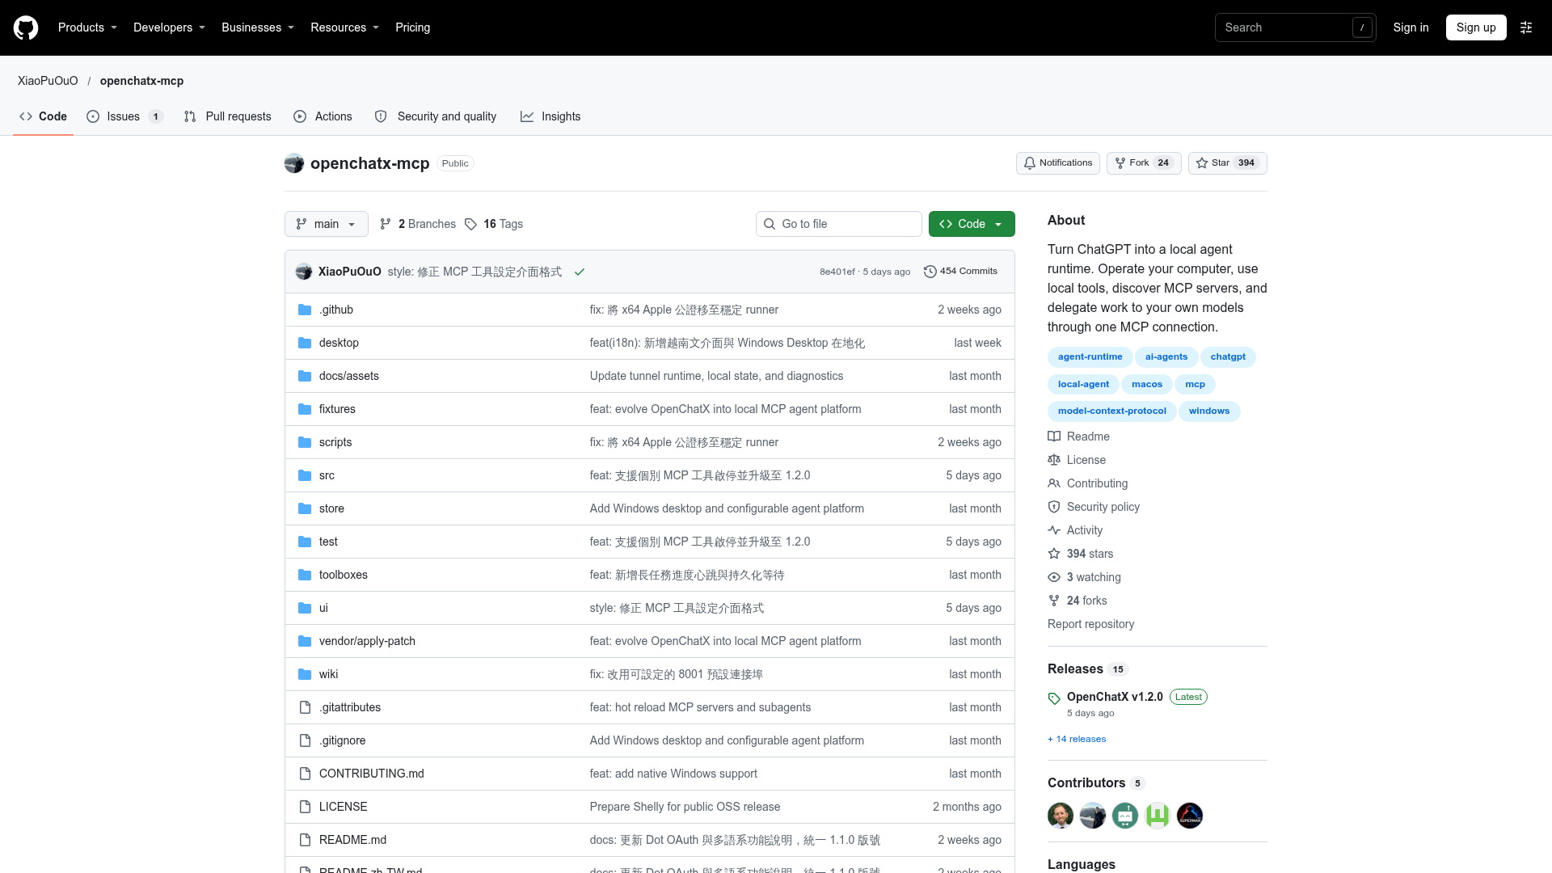Open the Readme book link
The width and height of the screenshot is (1552, 873).
click(x=1078, y=436)
